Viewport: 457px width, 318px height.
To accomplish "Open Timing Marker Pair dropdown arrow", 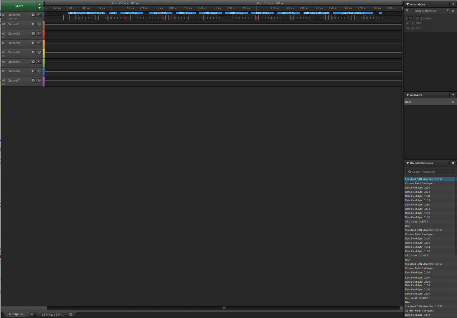I will coord(448,11).
